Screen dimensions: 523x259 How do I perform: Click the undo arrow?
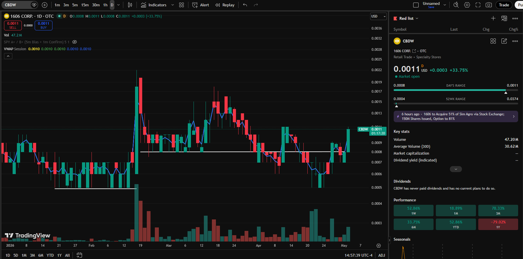coord(245,5)
